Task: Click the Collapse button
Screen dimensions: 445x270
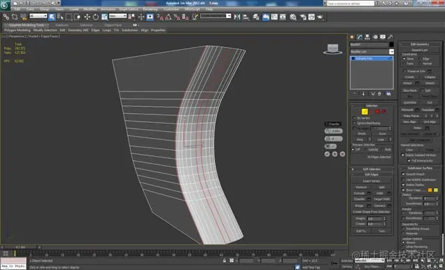Action: [430, 77]
